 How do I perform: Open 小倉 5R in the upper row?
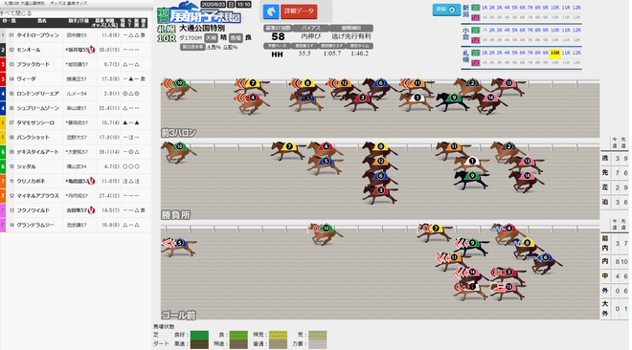tap(515, 31)
